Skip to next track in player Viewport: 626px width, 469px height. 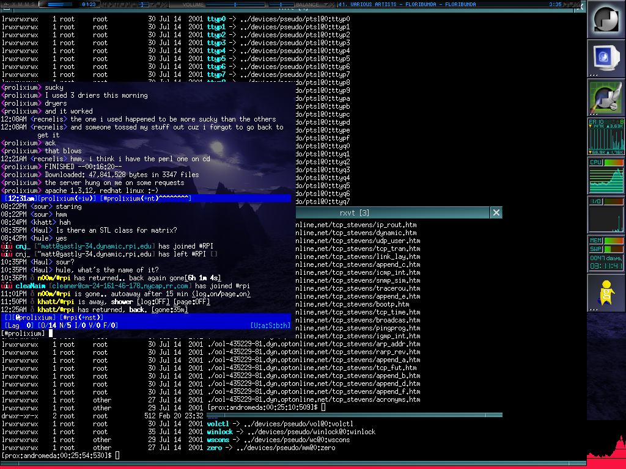point(128,4)
